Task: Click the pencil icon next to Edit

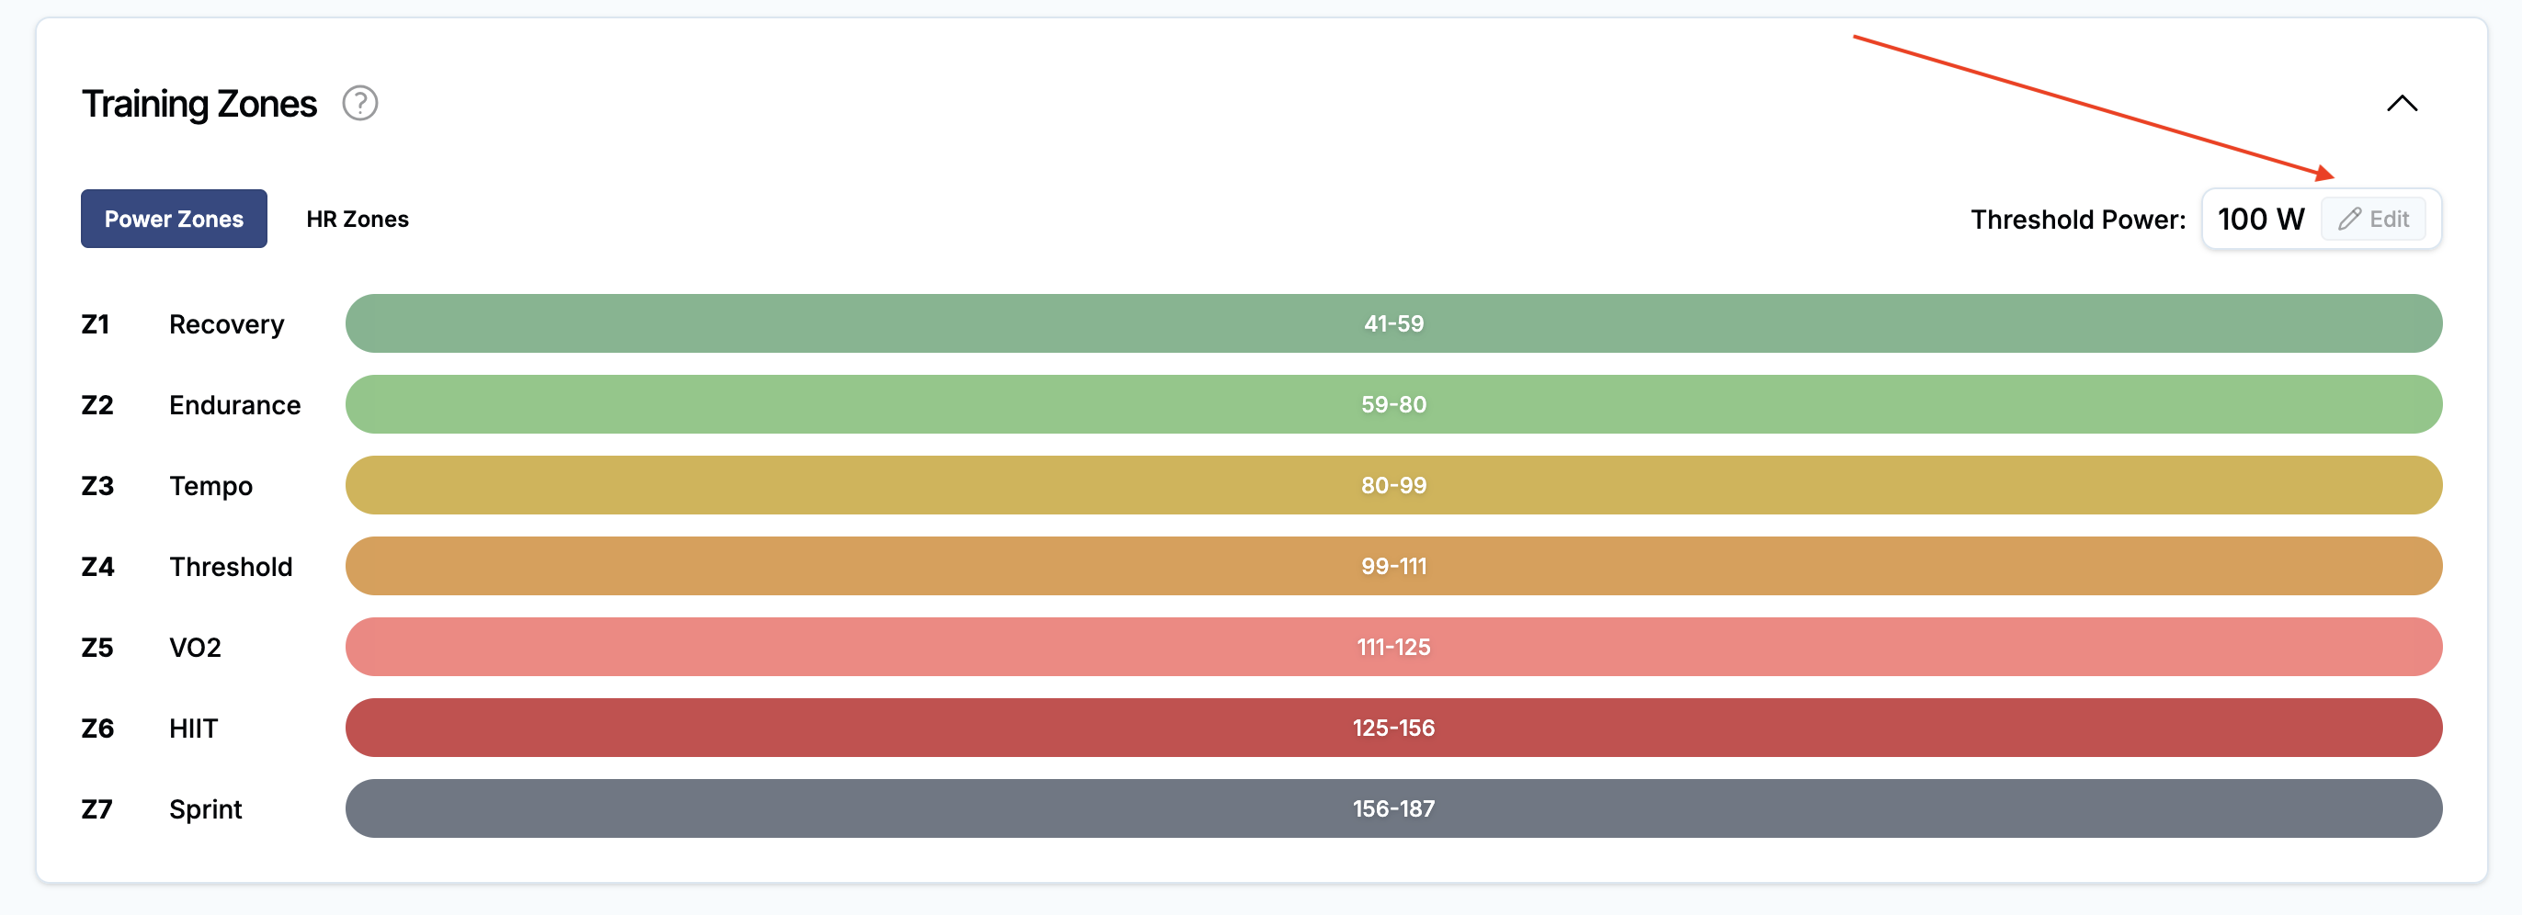Action: click(2350, 220)
